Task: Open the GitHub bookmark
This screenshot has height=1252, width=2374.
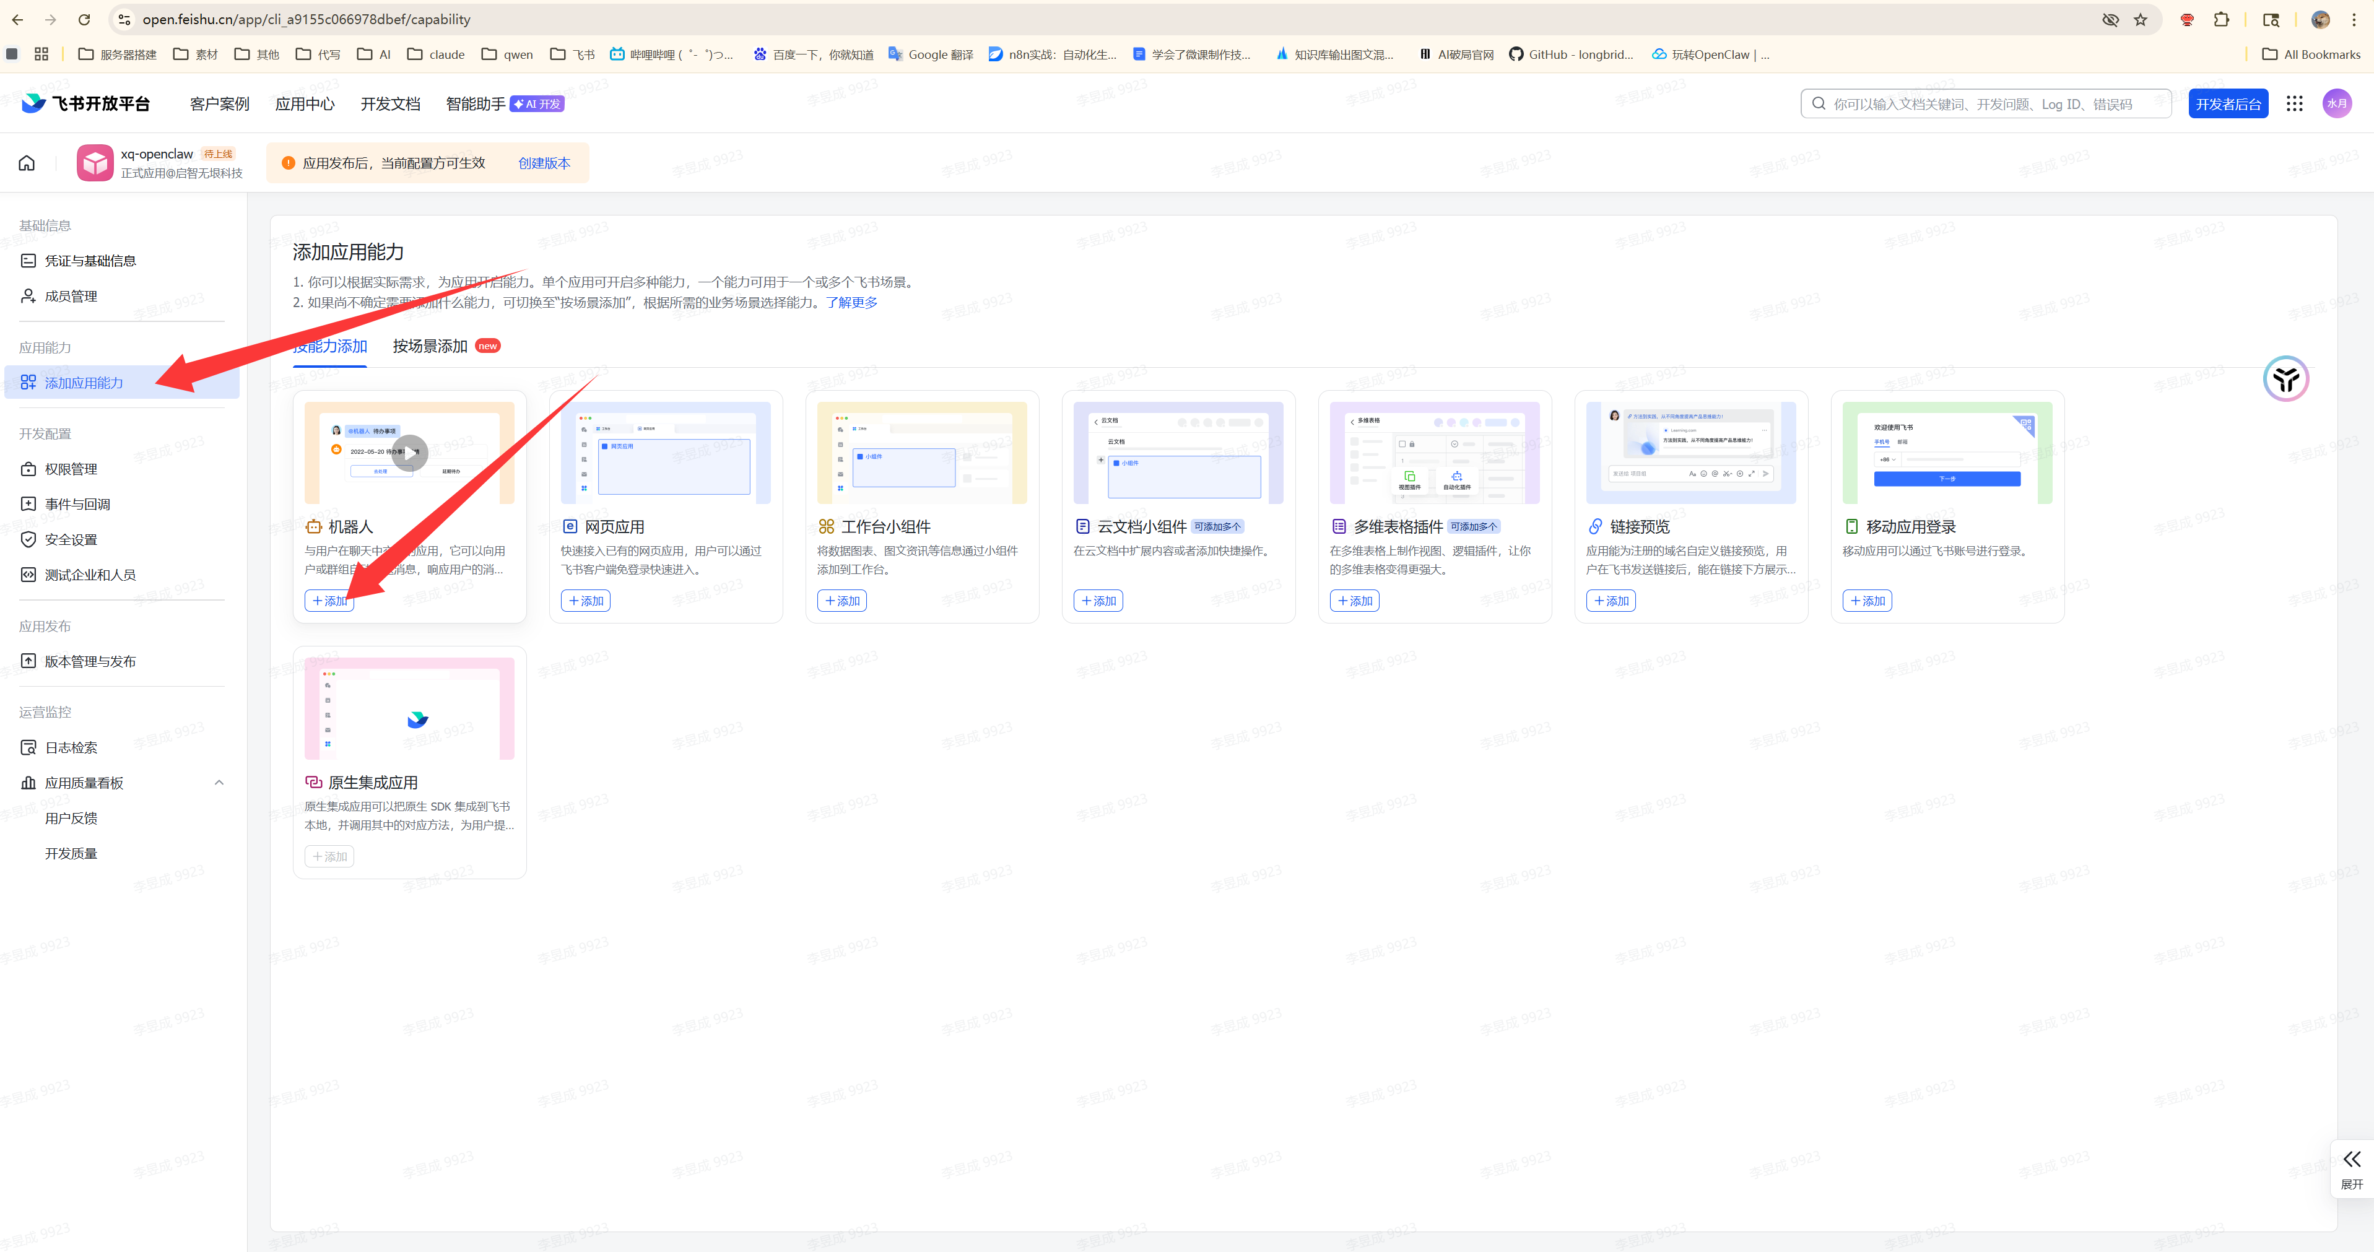Action: coord(1570,54)
